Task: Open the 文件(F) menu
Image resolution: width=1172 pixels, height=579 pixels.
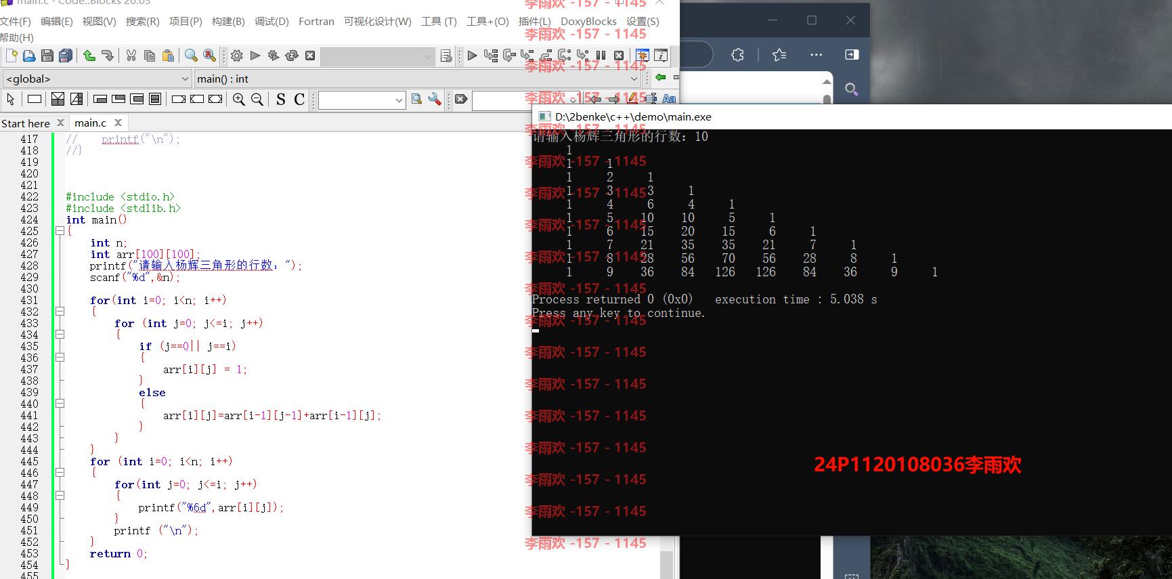Action: [16, 22]
